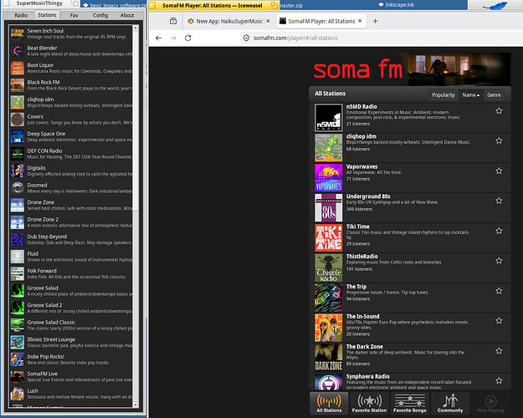Image resolution: width=523 pixels, height=418 pixels.
Task: Click the Lush station icon in SuperMusicThingy
Action: tap(18, 394)
